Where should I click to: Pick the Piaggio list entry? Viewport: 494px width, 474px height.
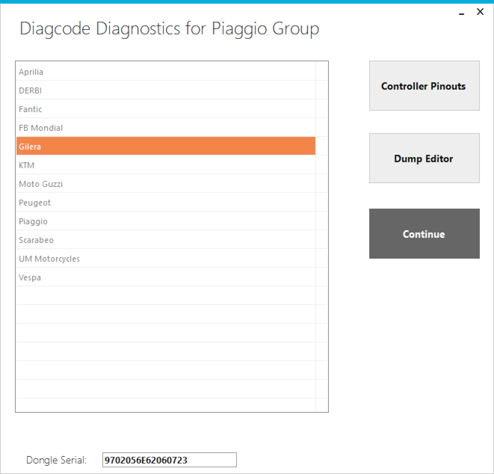pos(166,221)
